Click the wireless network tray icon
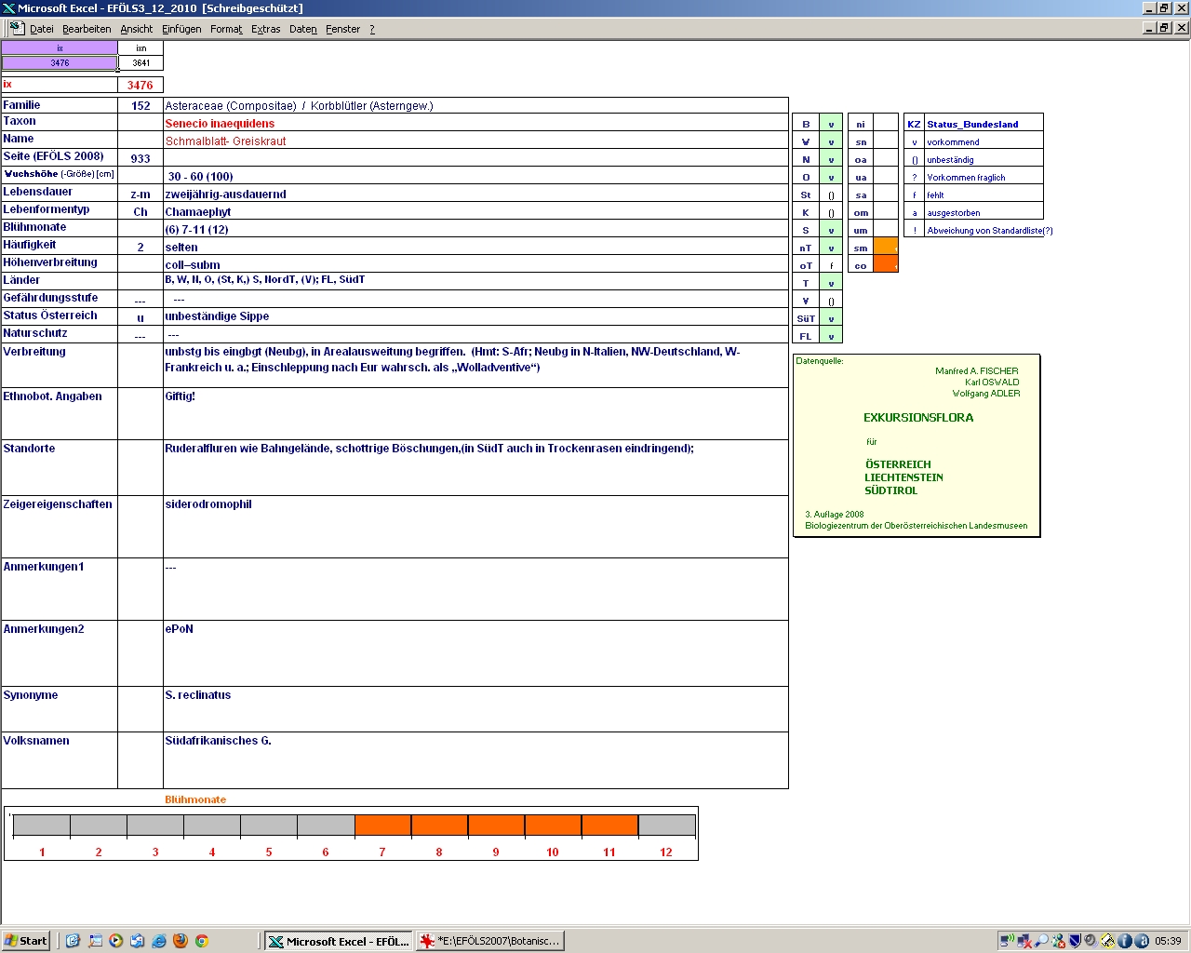The height and width of the screenshot is (953, 1191). click(x=1008, y=941)
